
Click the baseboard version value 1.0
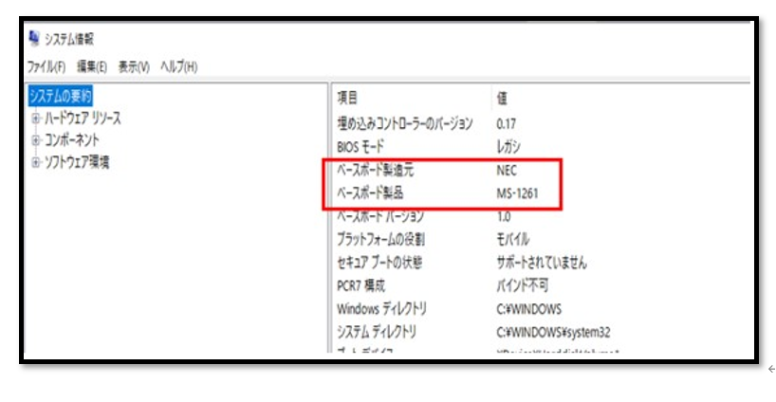pyautogui.click(x=504, y=216)
